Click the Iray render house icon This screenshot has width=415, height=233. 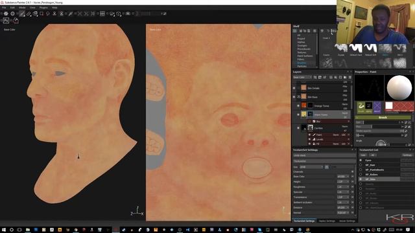tap(16, 20)
